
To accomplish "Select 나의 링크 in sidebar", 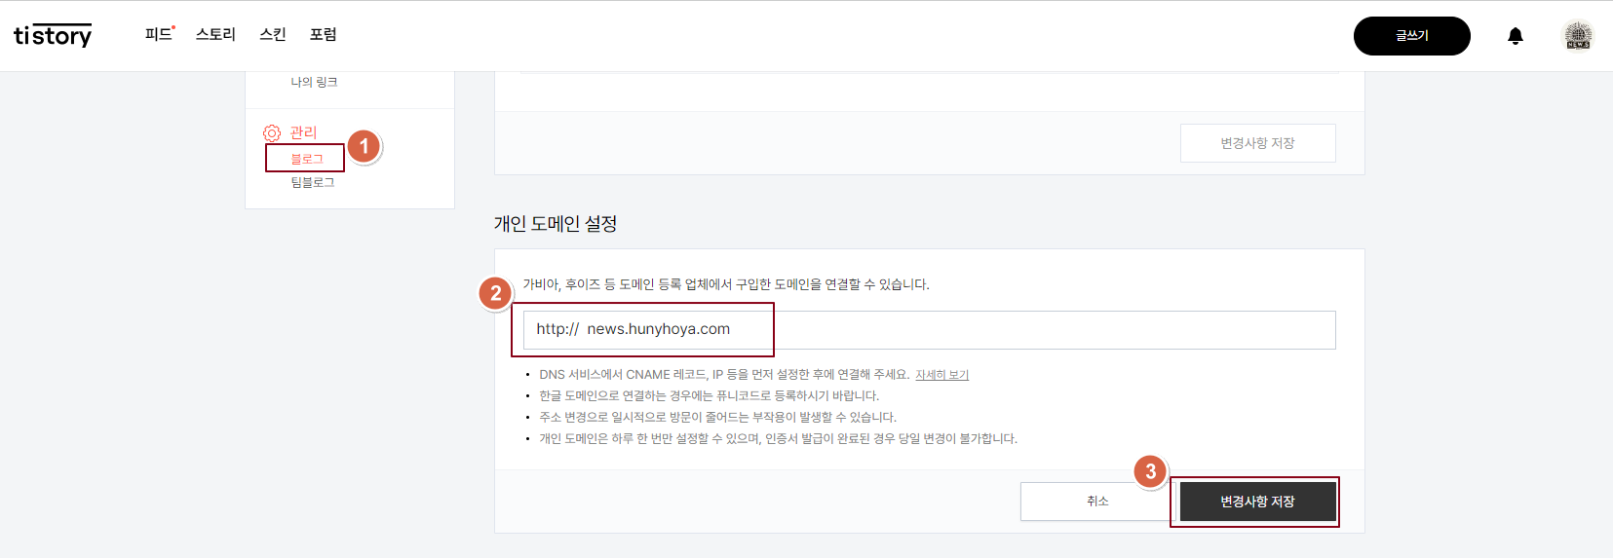I will (314, 82).
